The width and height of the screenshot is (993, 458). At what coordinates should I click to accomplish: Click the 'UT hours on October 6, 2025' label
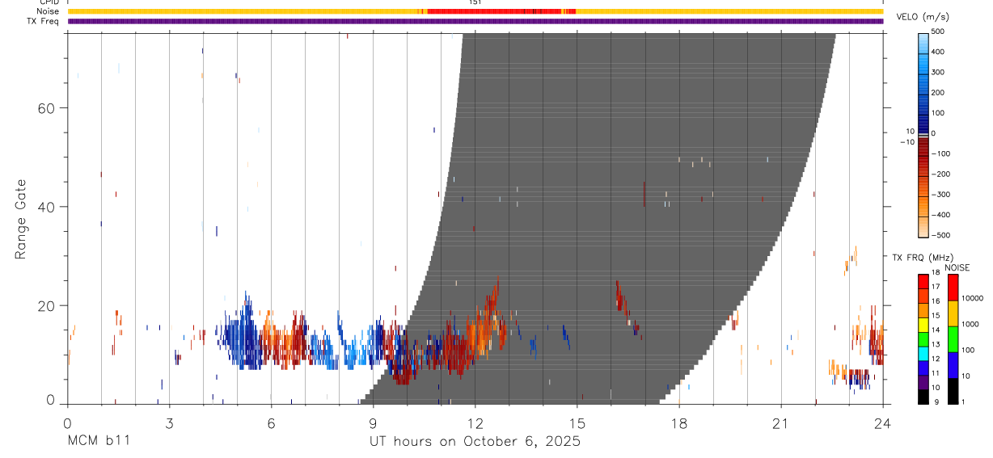475,442
